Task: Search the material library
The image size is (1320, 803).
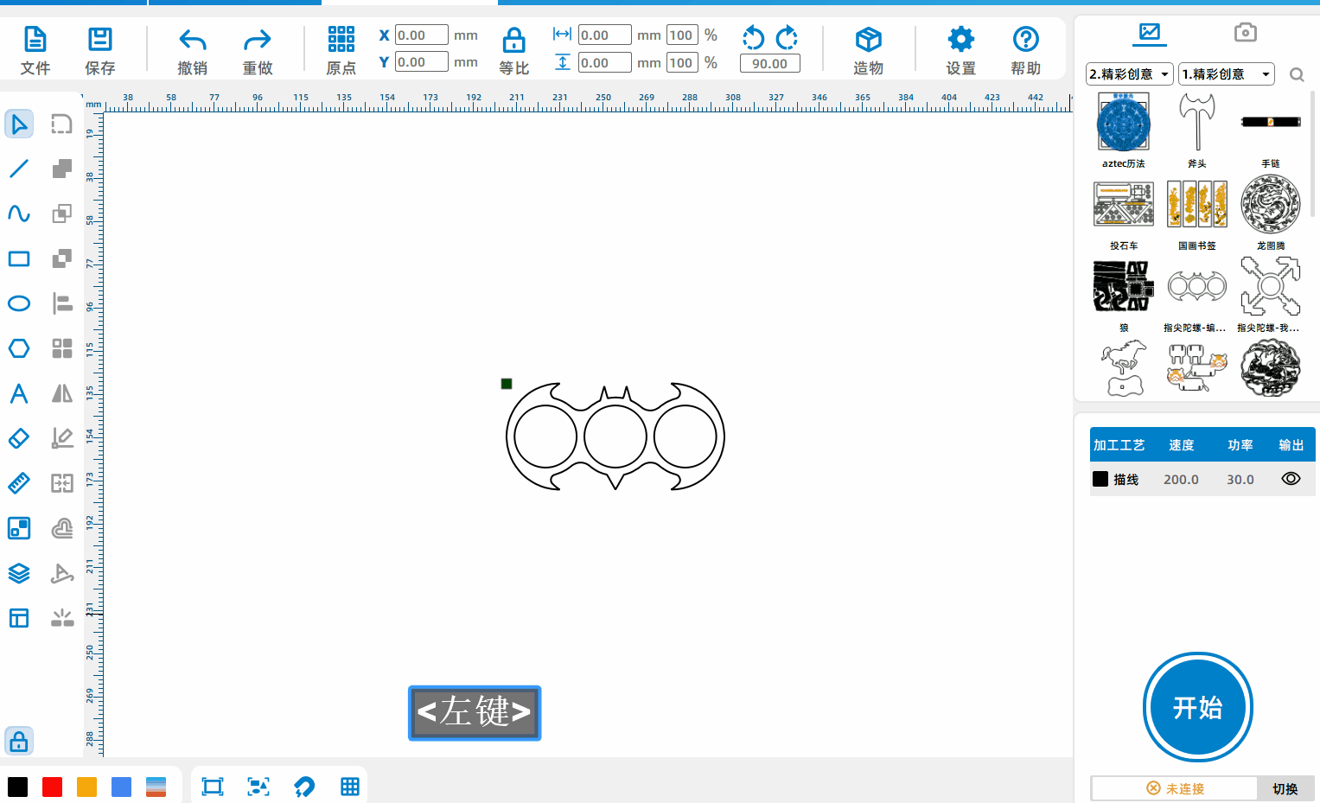Action: click(x=1297, y=74)
